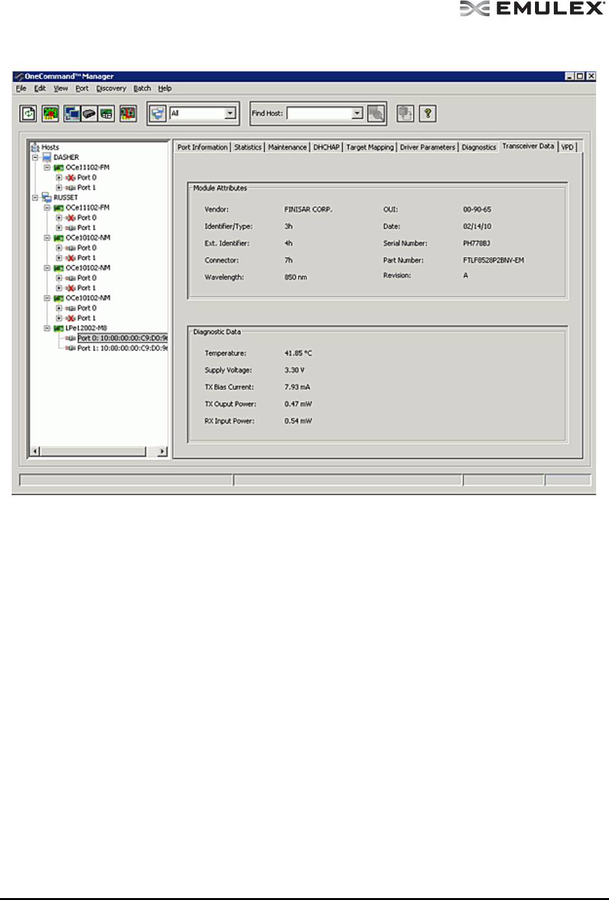
Task: Click the tree's horizontal scrollbar left arrow
Action: pyautogui.click(x=36, y=451)
